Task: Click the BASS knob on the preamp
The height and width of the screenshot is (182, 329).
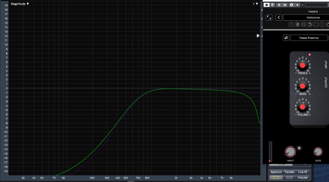Action: pyautogui.click(x=303, y=86)
